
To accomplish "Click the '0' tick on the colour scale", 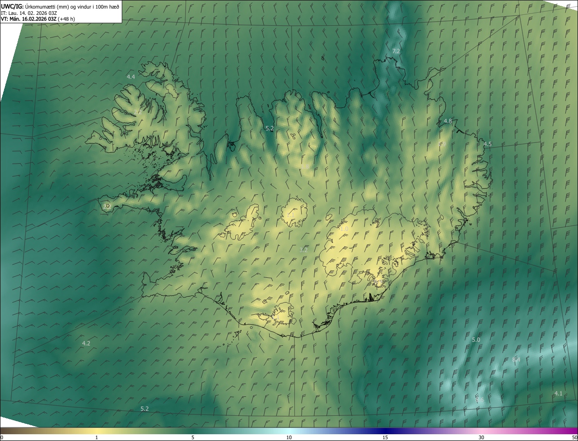I will 1,437.
